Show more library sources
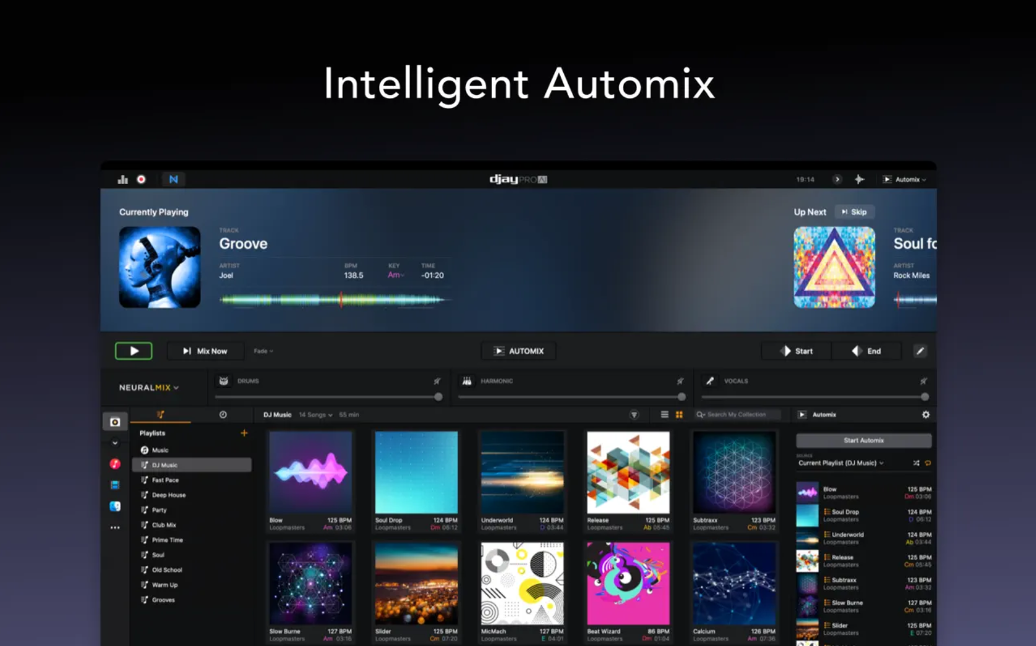The image size is (1036, 646). click(115, 528)
